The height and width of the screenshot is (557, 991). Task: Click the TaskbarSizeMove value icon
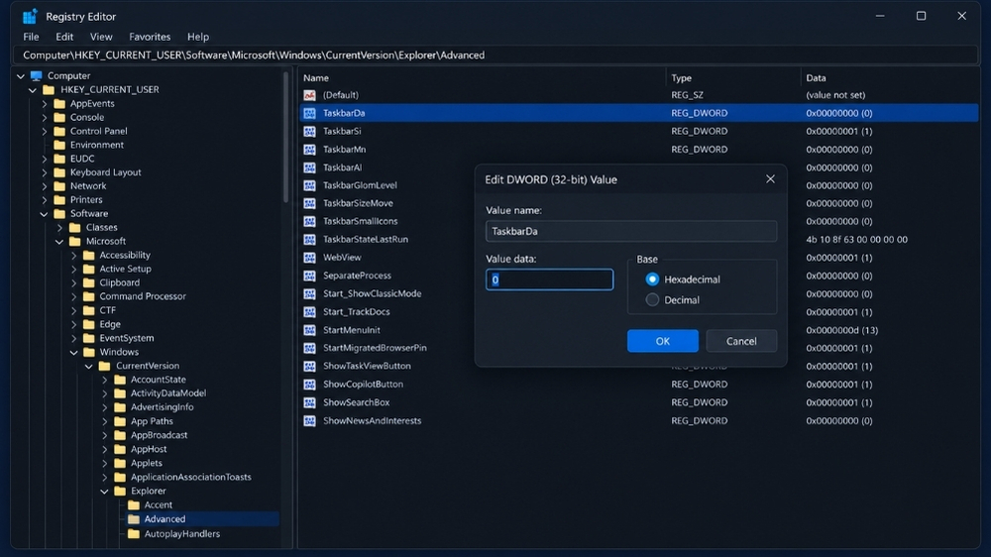click(x=309, y=203)
